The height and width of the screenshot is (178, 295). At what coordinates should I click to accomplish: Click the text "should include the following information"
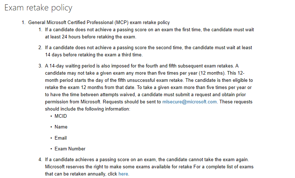pos(87,109)
